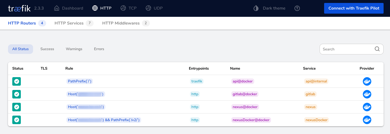Click success status icon for gitlab@docker row

click(x=17, y=94)
